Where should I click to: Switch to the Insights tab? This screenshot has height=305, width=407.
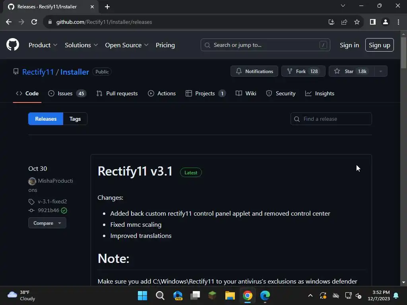click(320, 93)
